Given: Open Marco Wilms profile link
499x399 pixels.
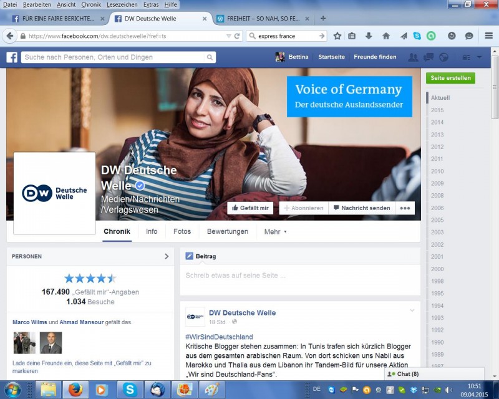Looking at the screenshot, I should pyautogui.click(x=29, y=322).
